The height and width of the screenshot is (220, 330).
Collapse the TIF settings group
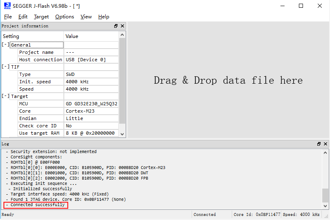tap(5, 67)
